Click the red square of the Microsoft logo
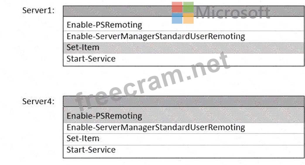 tap(177, 7)
